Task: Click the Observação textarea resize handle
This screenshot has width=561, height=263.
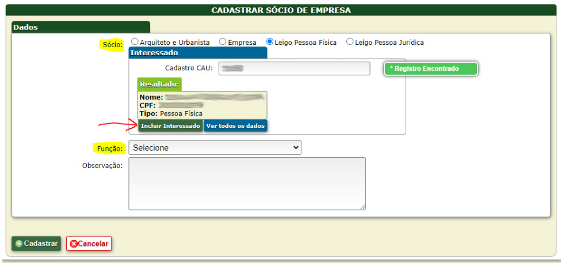Action: (x=362, y=207)
